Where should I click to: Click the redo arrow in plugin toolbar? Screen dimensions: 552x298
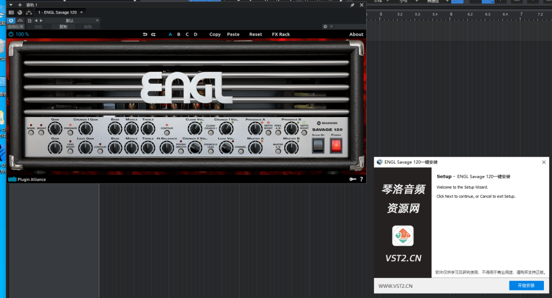click(154, 35)
